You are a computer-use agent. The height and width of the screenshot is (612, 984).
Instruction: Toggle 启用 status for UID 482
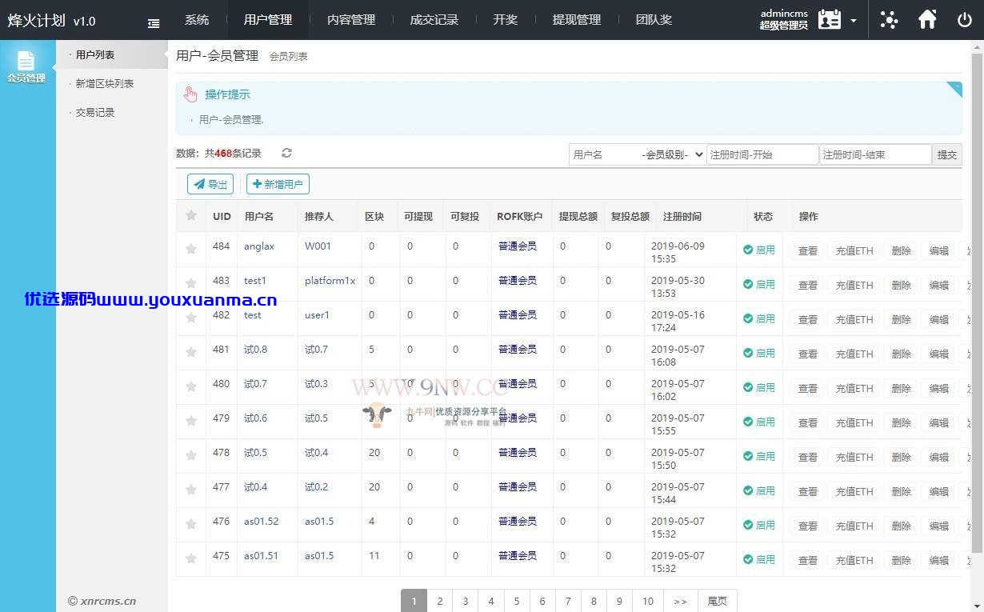tap(759, 318)
